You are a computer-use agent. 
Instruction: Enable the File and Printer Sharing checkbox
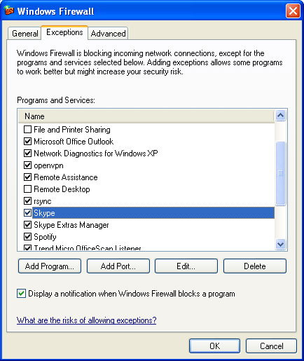pos(27,130)
